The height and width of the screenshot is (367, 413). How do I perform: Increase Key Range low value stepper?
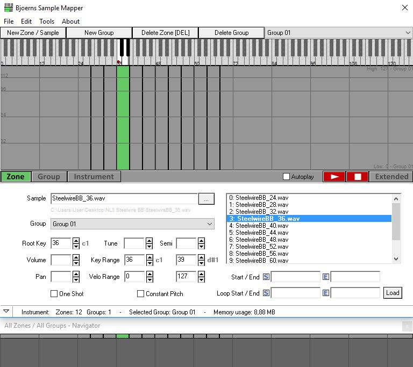pos(149,257)
